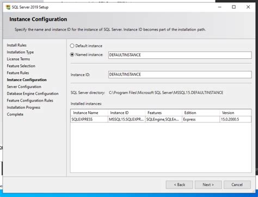Viewport: 258px width, 197px height.
Task: Click the Feature Configuration Rules step
Action: pos(30,101)
